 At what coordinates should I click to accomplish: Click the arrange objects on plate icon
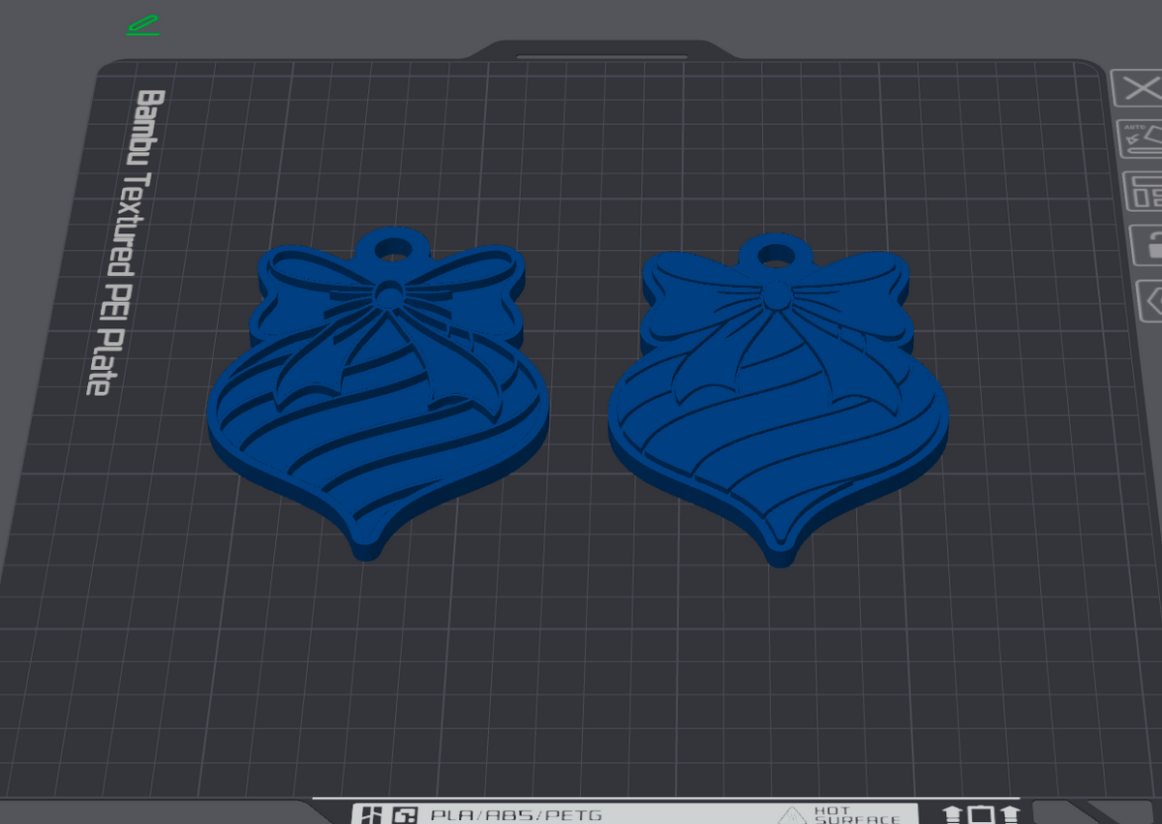click(x=1143, y=191)
